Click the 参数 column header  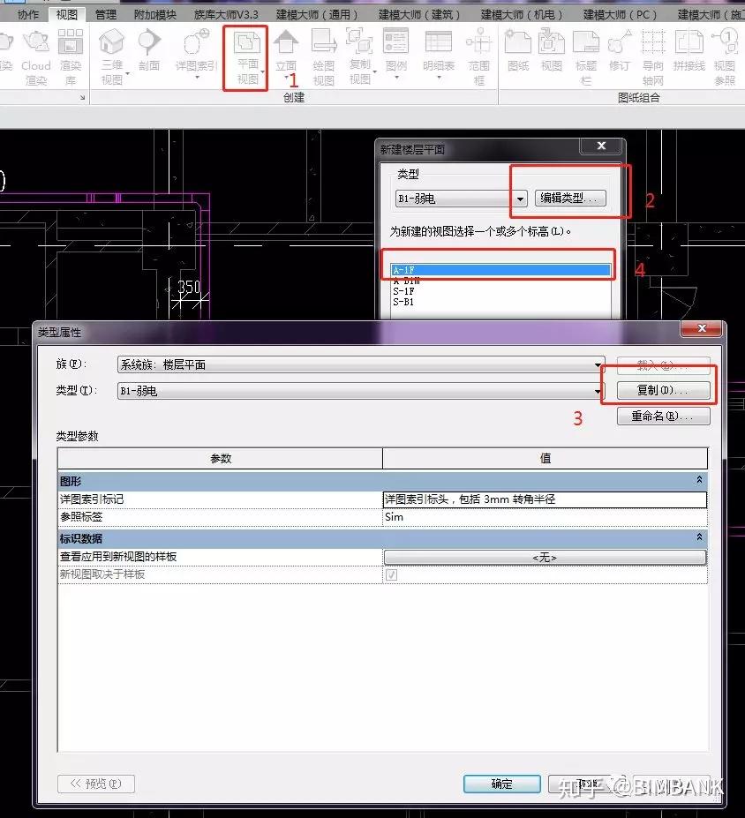[220, 459]
